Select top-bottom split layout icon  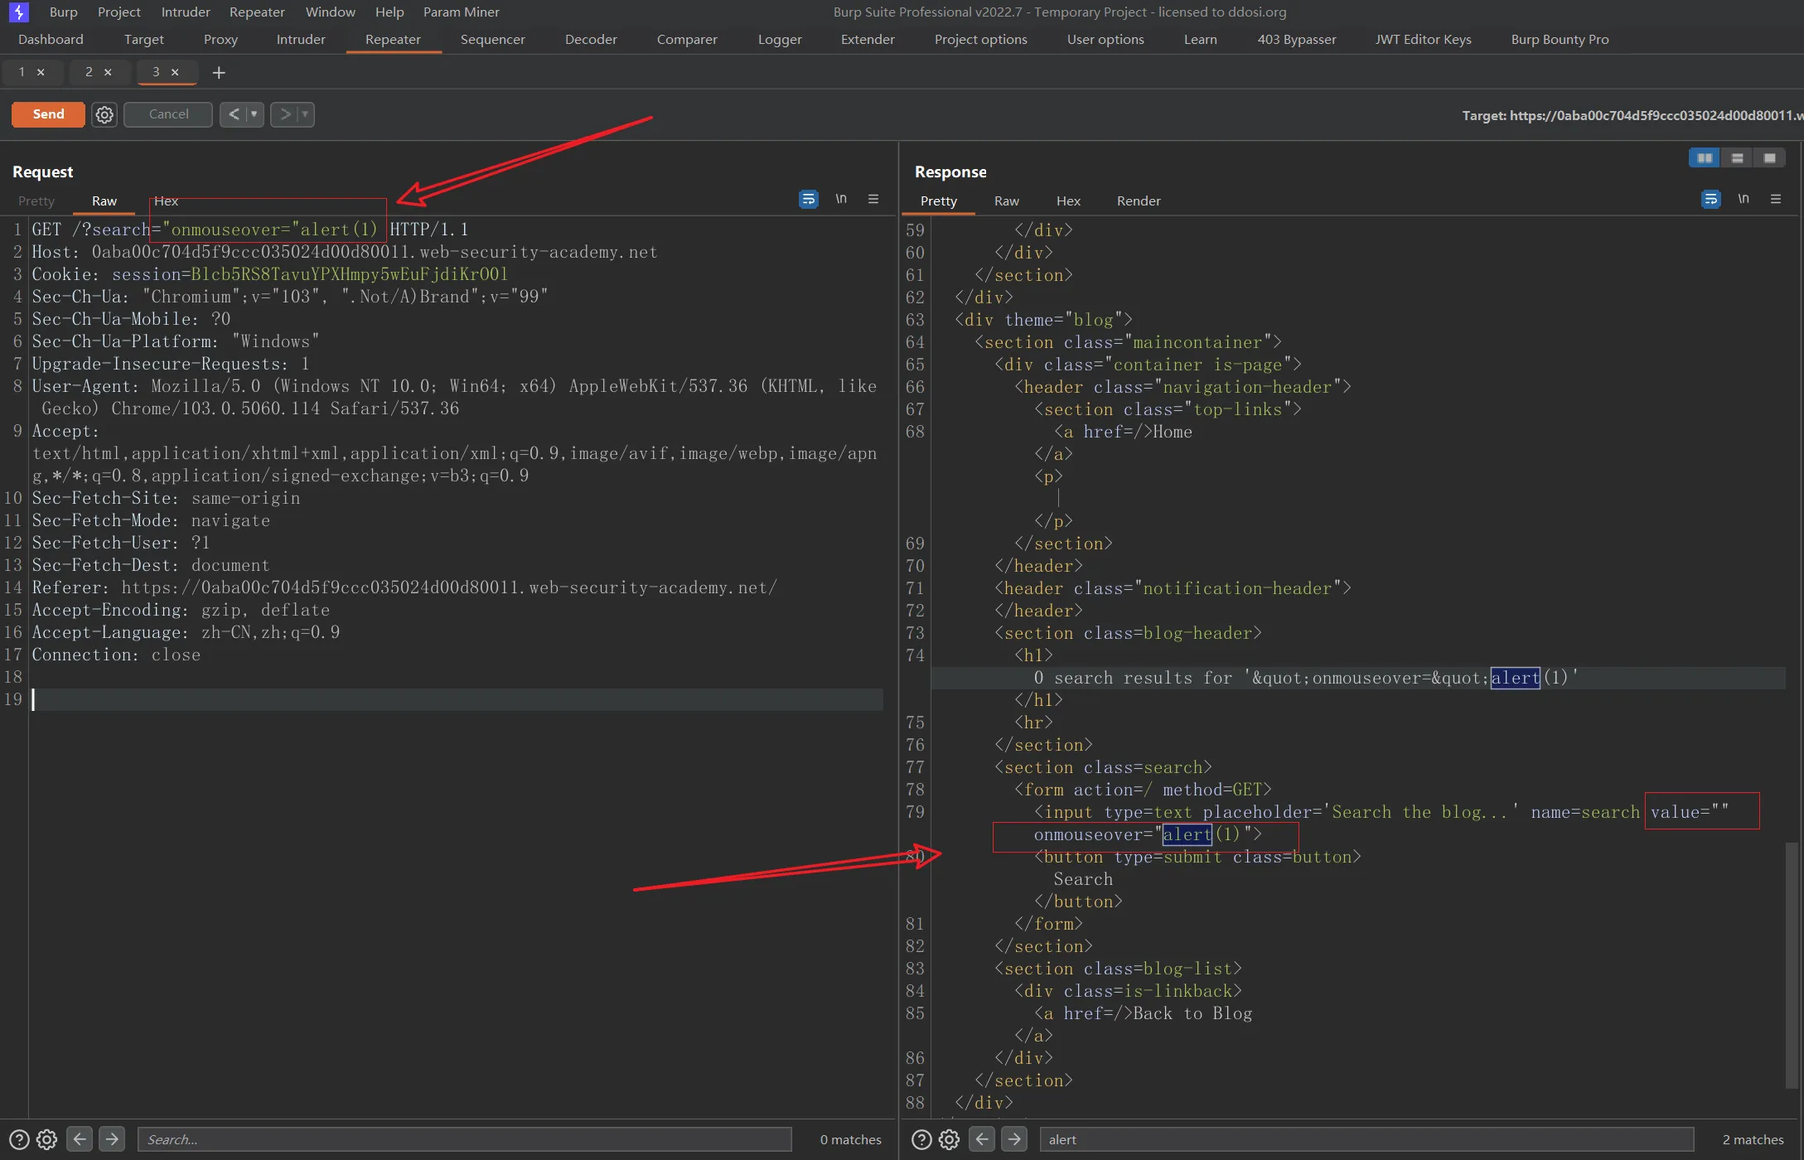click(1737, 158)
